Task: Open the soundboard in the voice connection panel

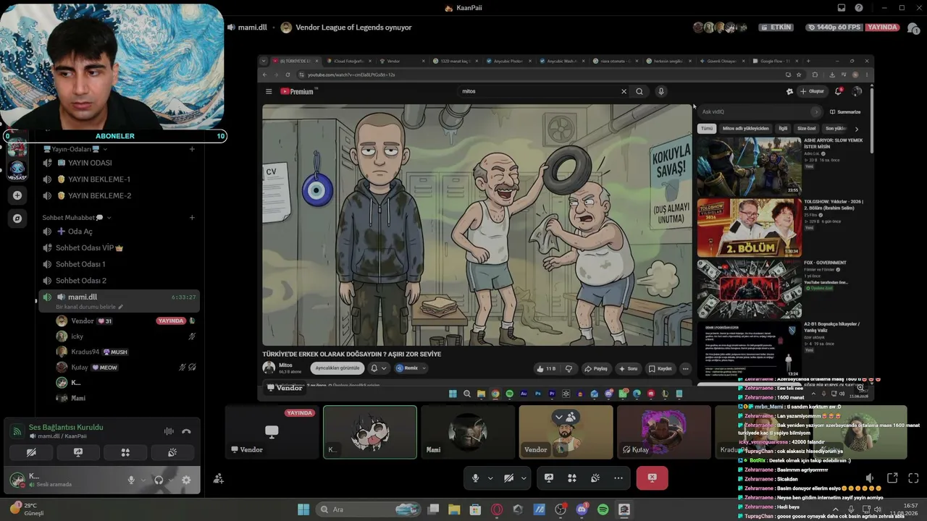Action: (172, 453)
